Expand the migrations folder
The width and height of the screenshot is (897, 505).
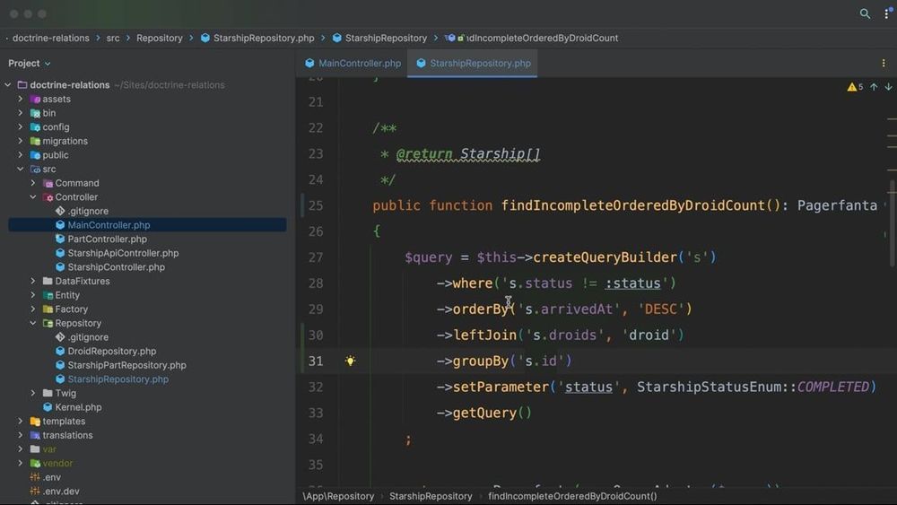tap(21, 141)
